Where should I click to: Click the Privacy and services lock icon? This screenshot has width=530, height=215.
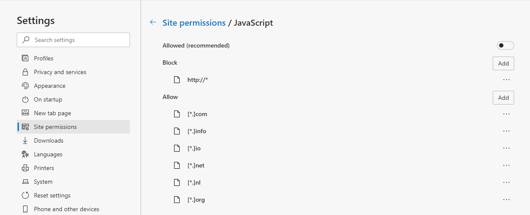pyautogui.click(x=25, y=72)
